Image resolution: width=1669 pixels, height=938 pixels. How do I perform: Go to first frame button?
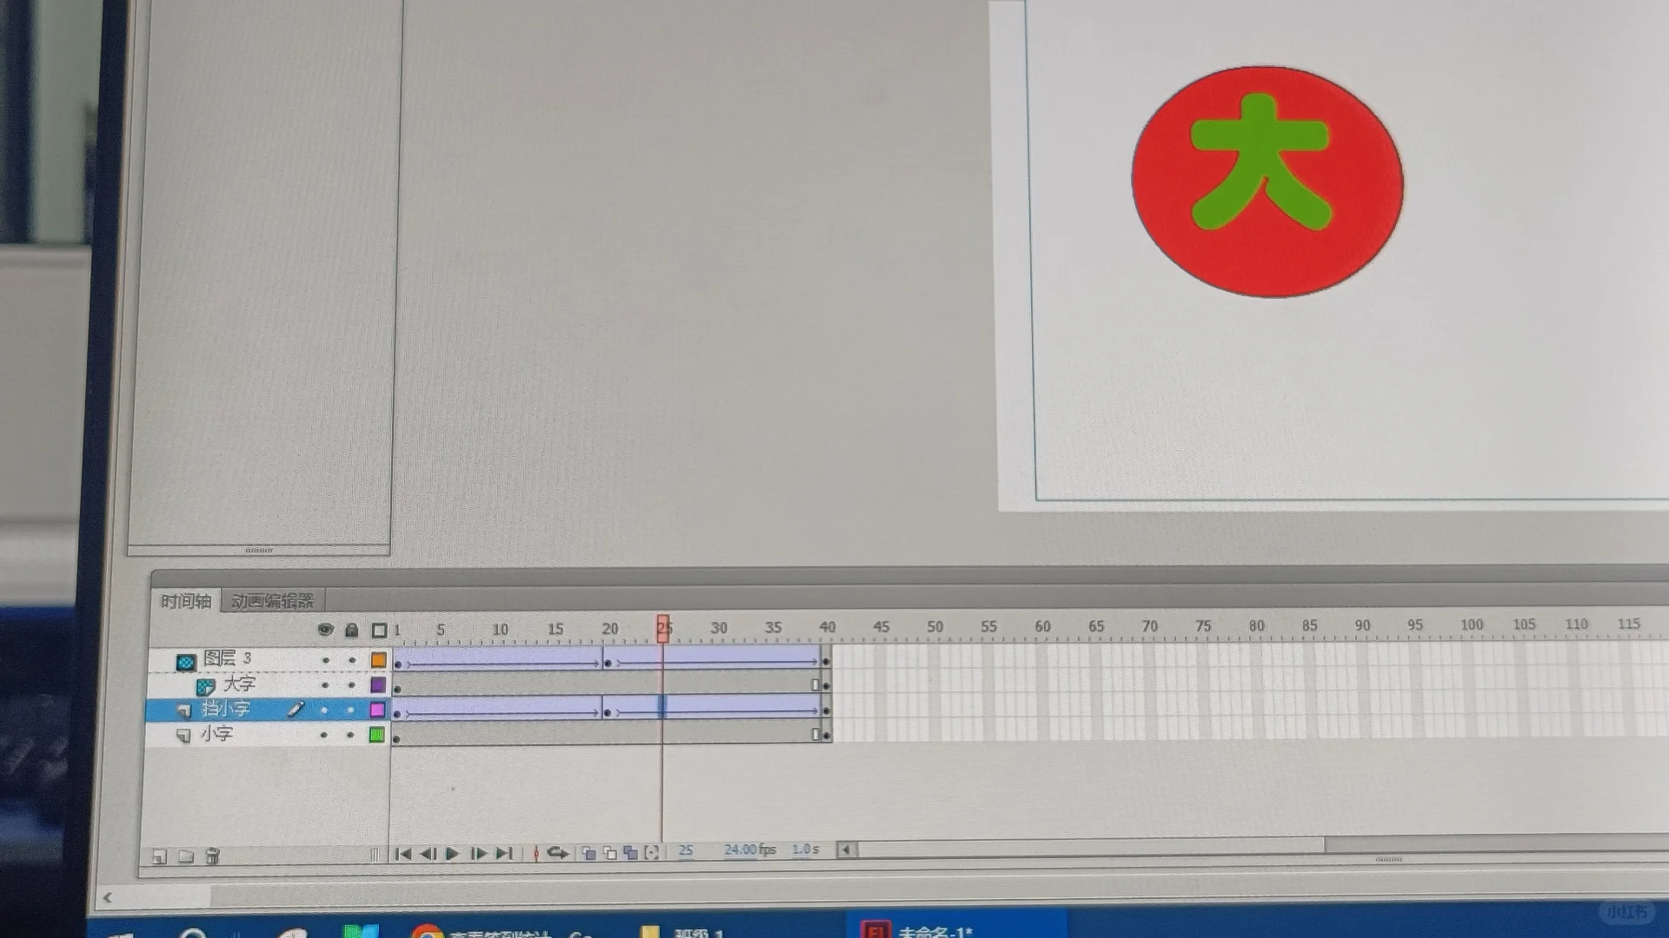(402, 855)
